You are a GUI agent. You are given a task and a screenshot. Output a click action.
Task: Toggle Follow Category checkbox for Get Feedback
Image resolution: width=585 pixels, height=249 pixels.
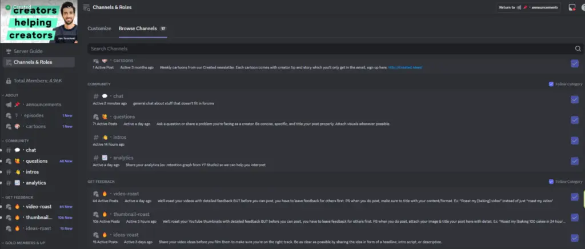[551, 182]
